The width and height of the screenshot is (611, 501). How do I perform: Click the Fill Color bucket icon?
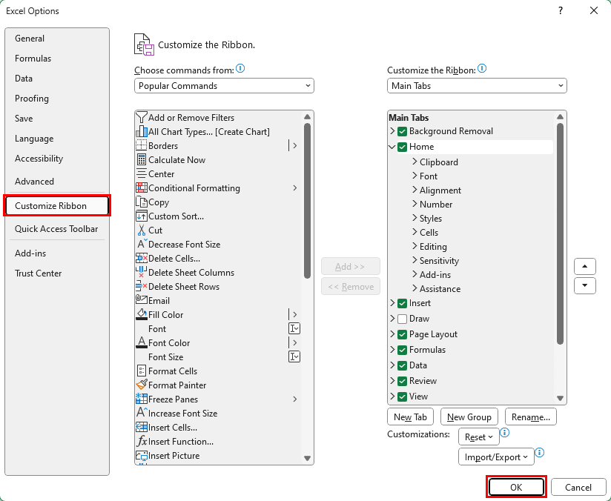(x=142, y=314)
